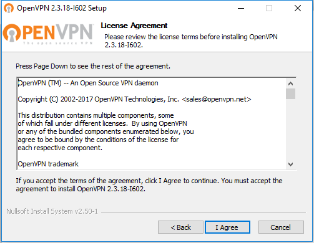Screen dimensions: 314x243
Task: Click the sales@openvpn.net email text
Action: (x=217, y=99)
